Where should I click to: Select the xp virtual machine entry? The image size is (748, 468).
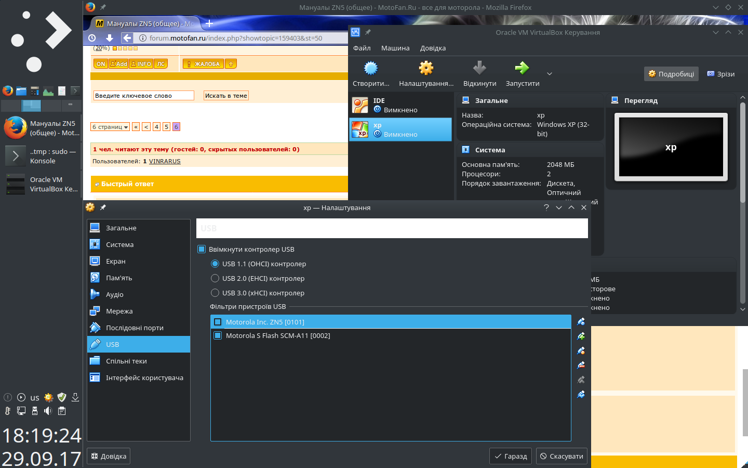pos(400,129)
